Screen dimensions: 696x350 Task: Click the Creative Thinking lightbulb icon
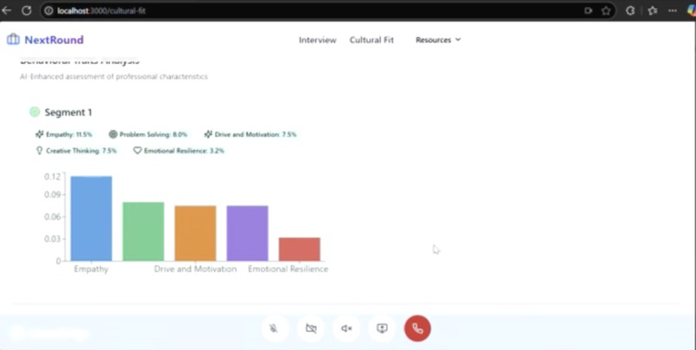(39, 151)
